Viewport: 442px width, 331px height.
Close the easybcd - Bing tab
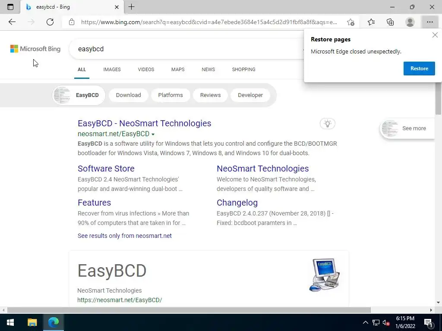point(117,7)
